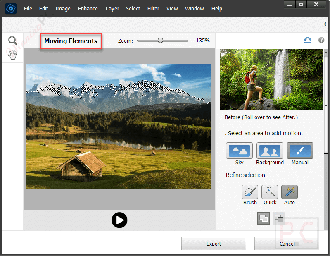The image size is (330, 256).
Task: Toggle subtract-from-selection mode icon
Action: pyautogui.click(x=279, y=218)
